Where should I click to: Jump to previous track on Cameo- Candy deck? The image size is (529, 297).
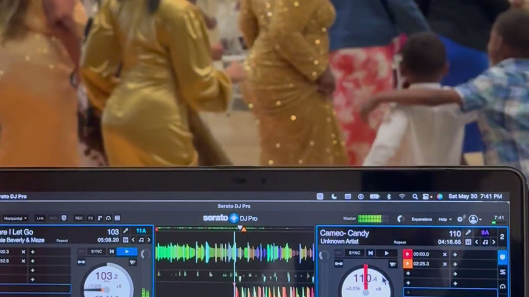[371, 253]
